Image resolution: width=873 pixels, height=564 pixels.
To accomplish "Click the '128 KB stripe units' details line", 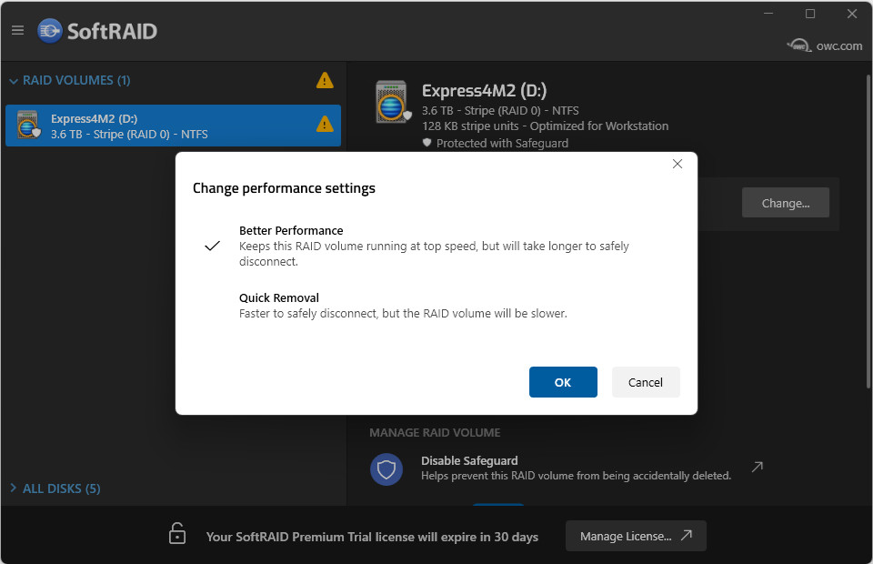I will [x=545, y=126].
